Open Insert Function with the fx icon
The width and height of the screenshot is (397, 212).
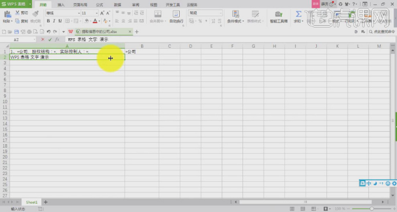click(x=57, y=39)
